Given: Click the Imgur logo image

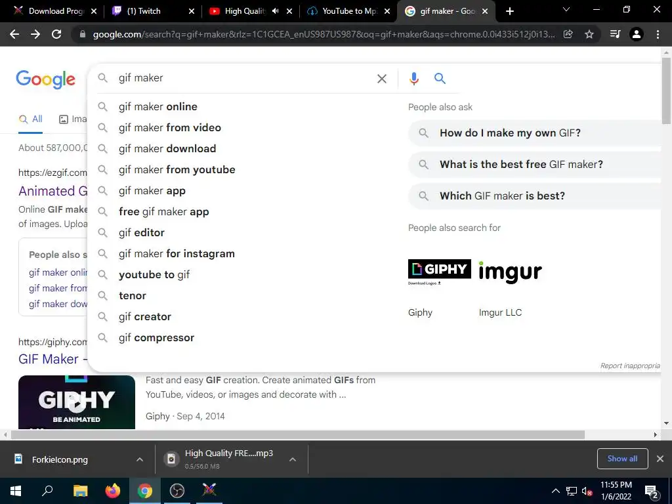Looking at the screenshot, I should point(510,272).
